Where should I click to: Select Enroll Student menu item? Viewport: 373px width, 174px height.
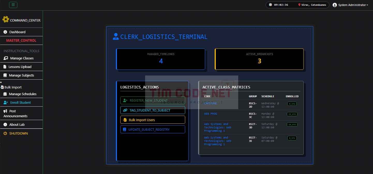coord(21,102)
